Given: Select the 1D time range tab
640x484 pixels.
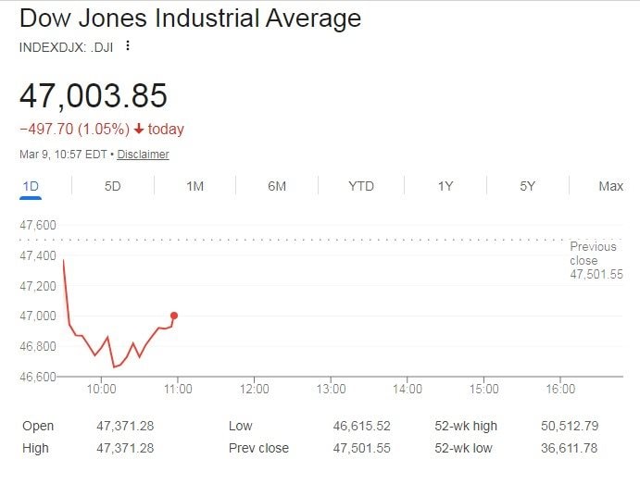Looking at the screenshot, I should pos(30,186).
